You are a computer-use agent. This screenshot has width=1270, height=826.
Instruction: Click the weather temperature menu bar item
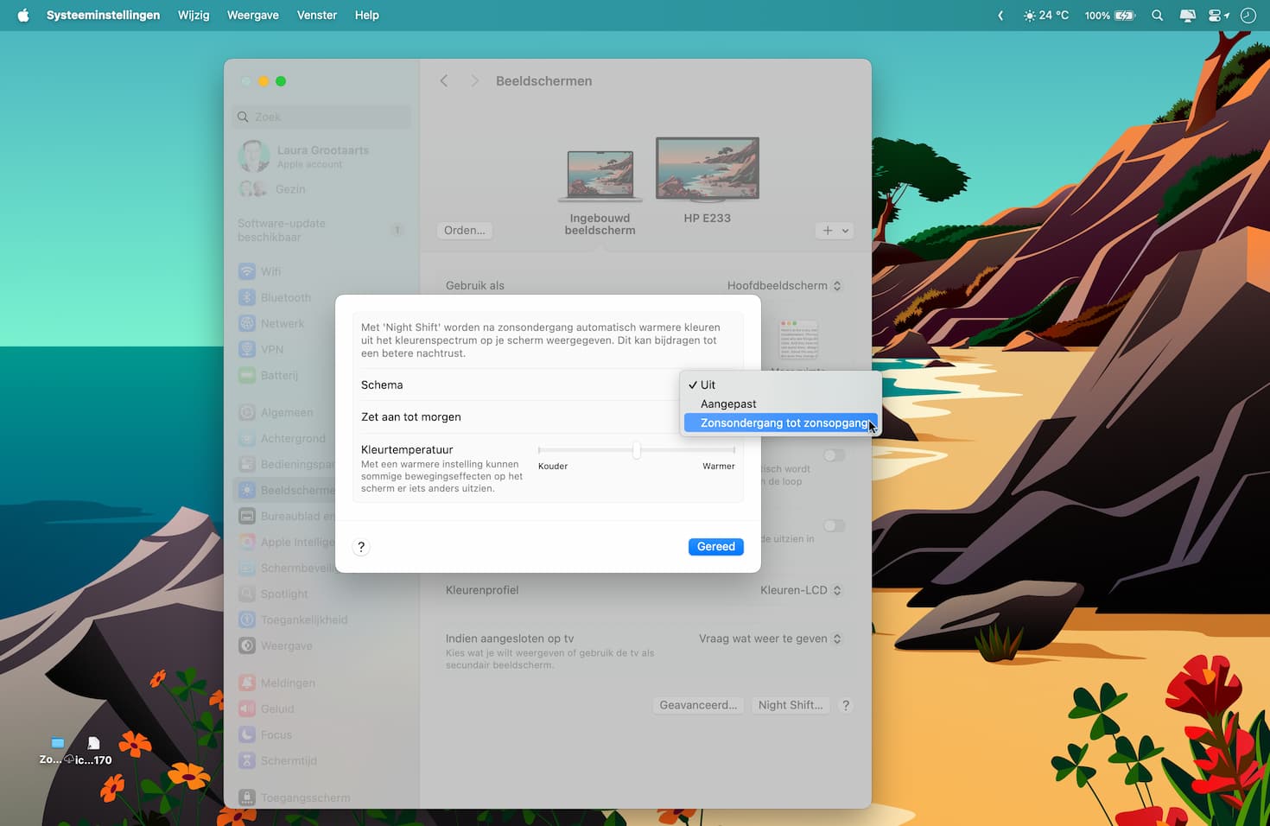coord(1046,16)
